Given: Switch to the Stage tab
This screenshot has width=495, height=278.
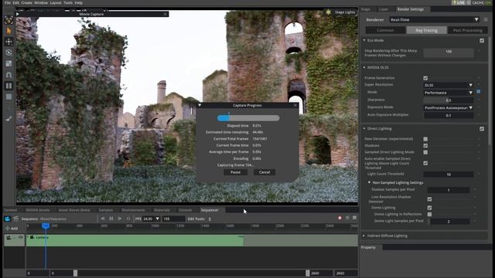Looking at the screenshot, I should 365,9.
